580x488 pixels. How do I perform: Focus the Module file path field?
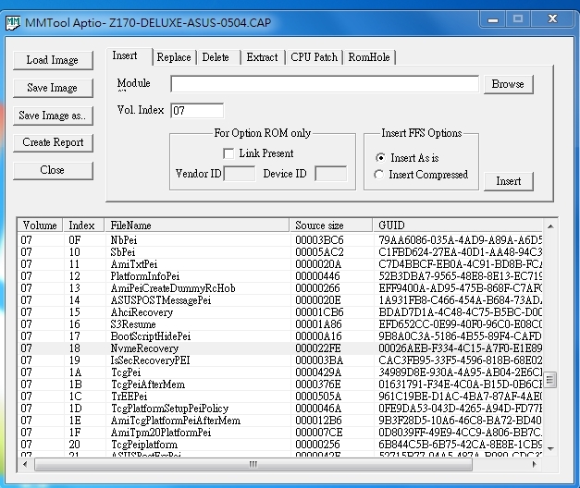[325, 84]
